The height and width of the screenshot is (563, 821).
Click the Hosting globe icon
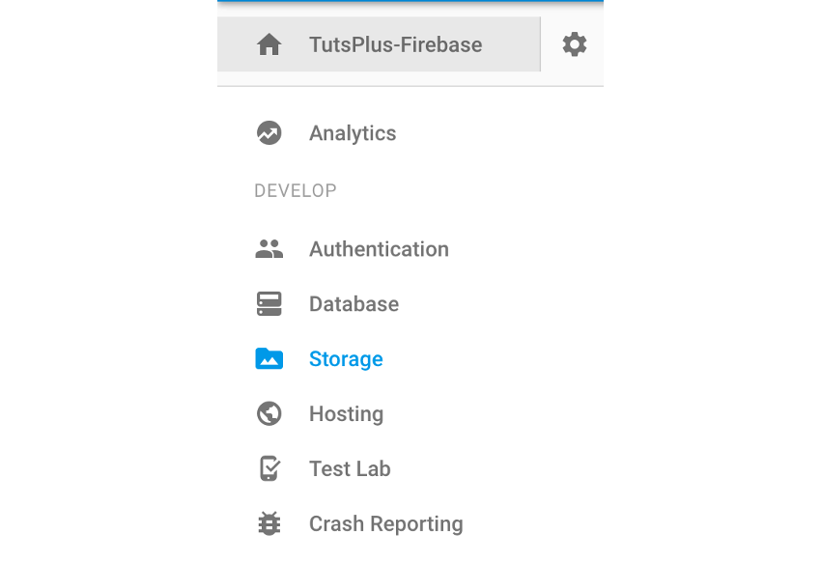[269, 413]
